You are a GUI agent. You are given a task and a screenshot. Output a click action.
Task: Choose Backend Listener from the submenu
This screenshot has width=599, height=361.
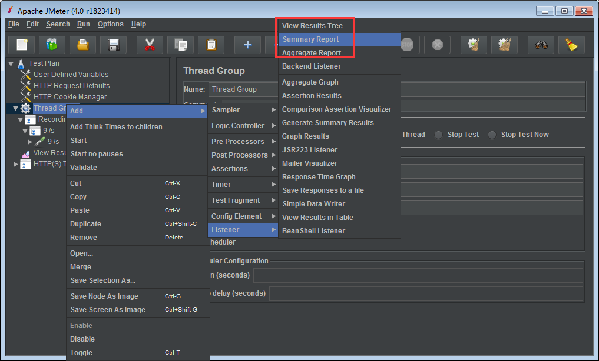pos(339,66)
